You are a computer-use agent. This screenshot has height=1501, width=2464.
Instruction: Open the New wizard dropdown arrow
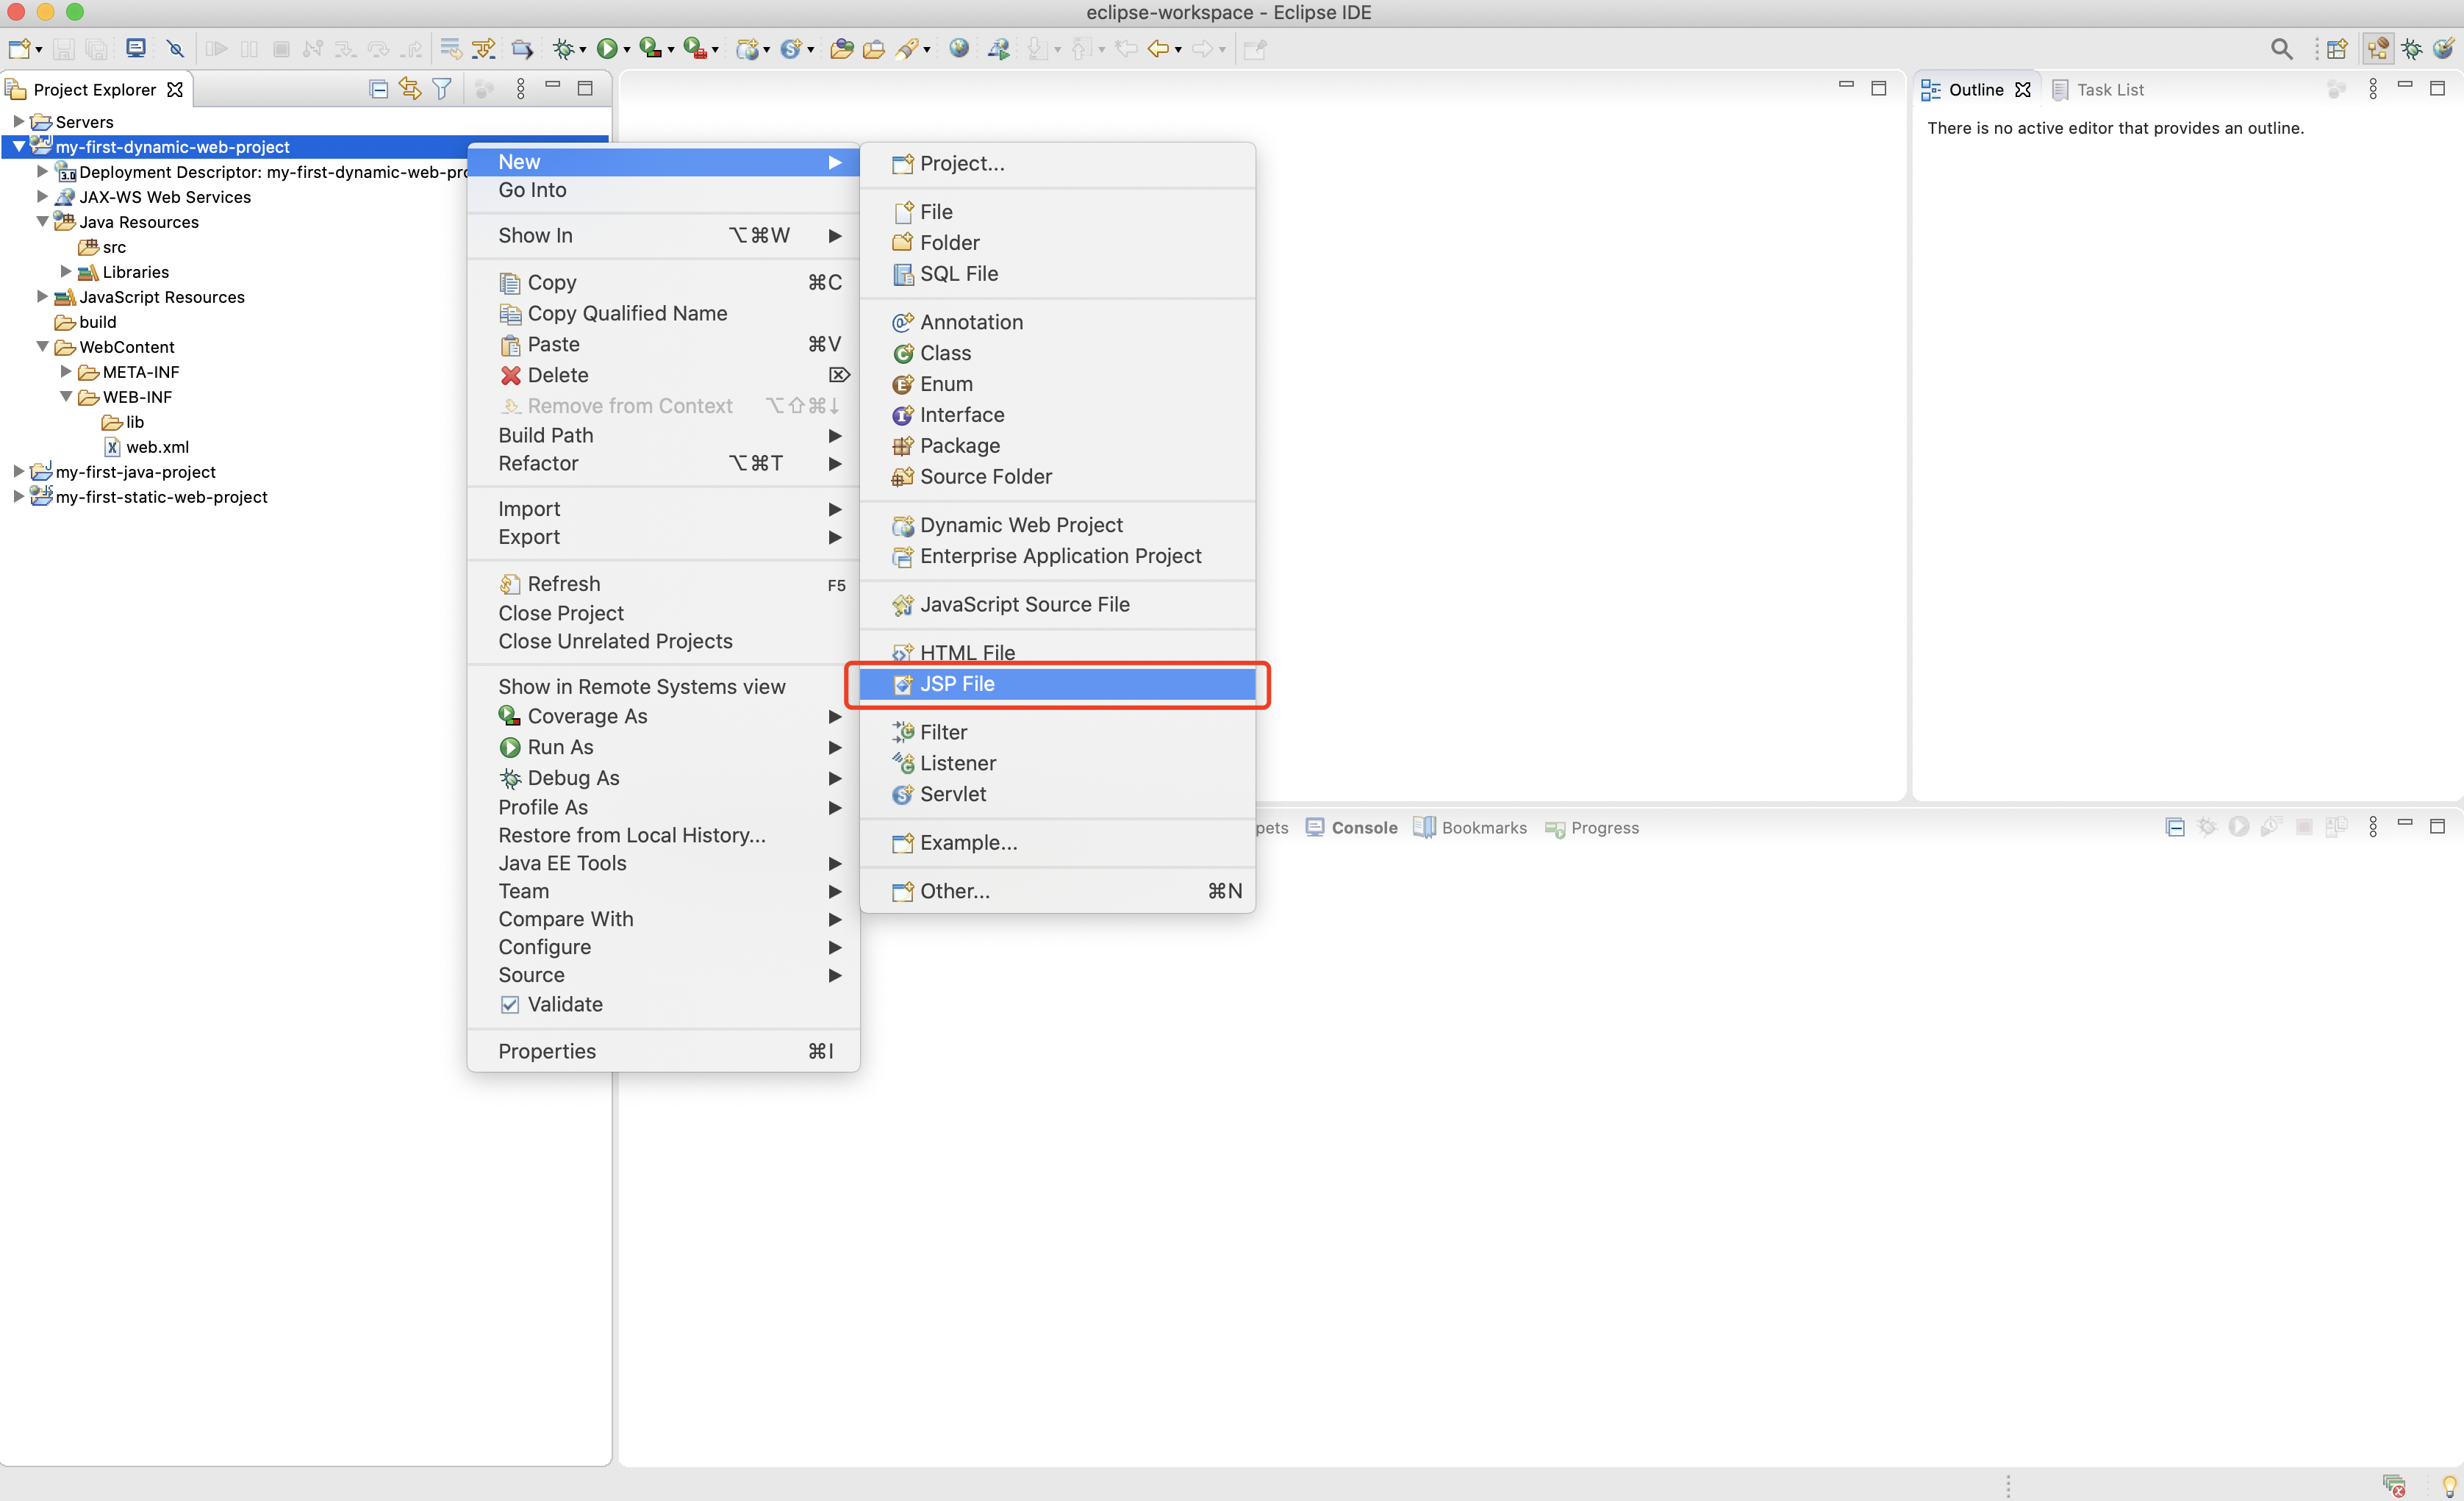[x=38, y=49]
